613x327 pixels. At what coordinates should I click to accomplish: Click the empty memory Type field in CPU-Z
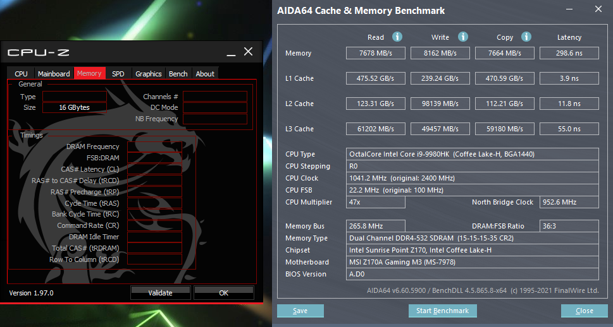tap(74, 97)
